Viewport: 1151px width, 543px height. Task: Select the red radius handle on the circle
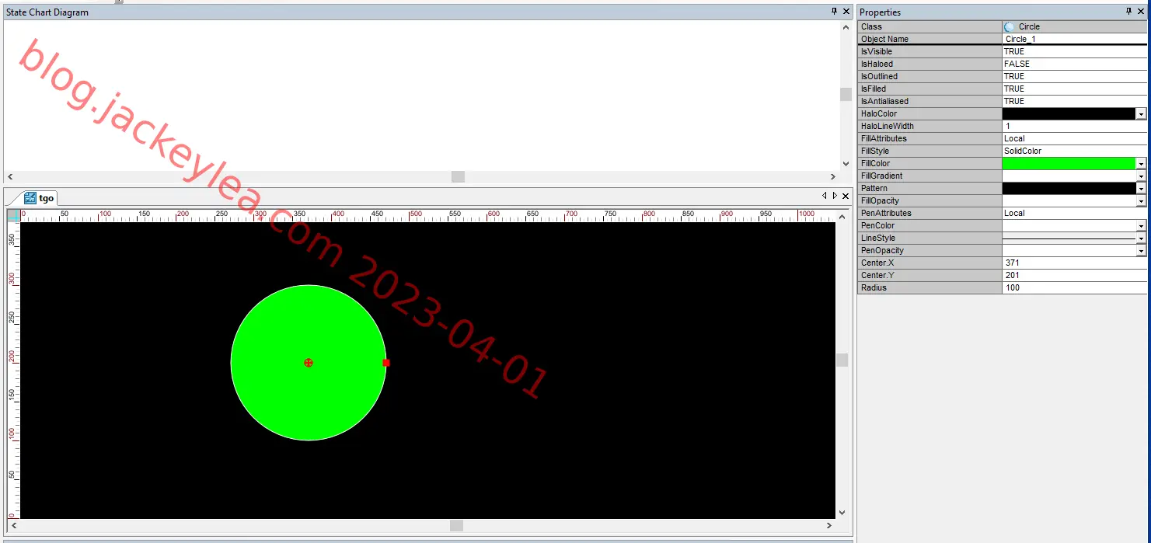pyautogui.click(x=386, y=363)
